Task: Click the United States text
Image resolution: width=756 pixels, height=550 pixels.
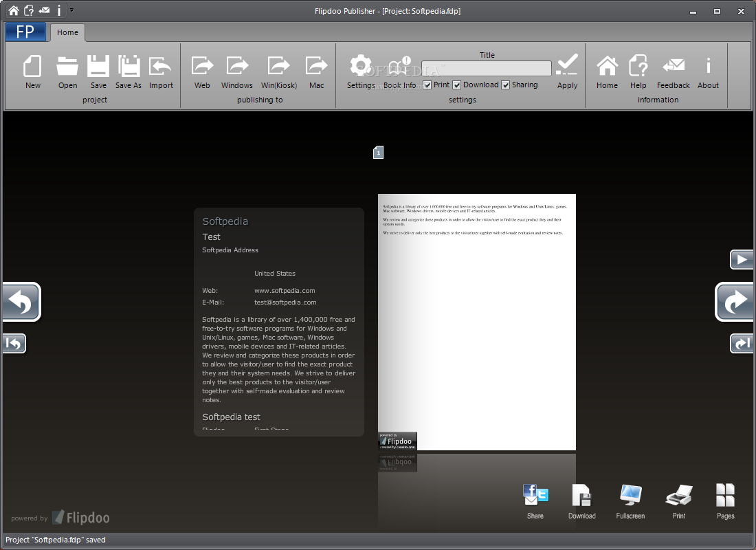Action: 275,273
